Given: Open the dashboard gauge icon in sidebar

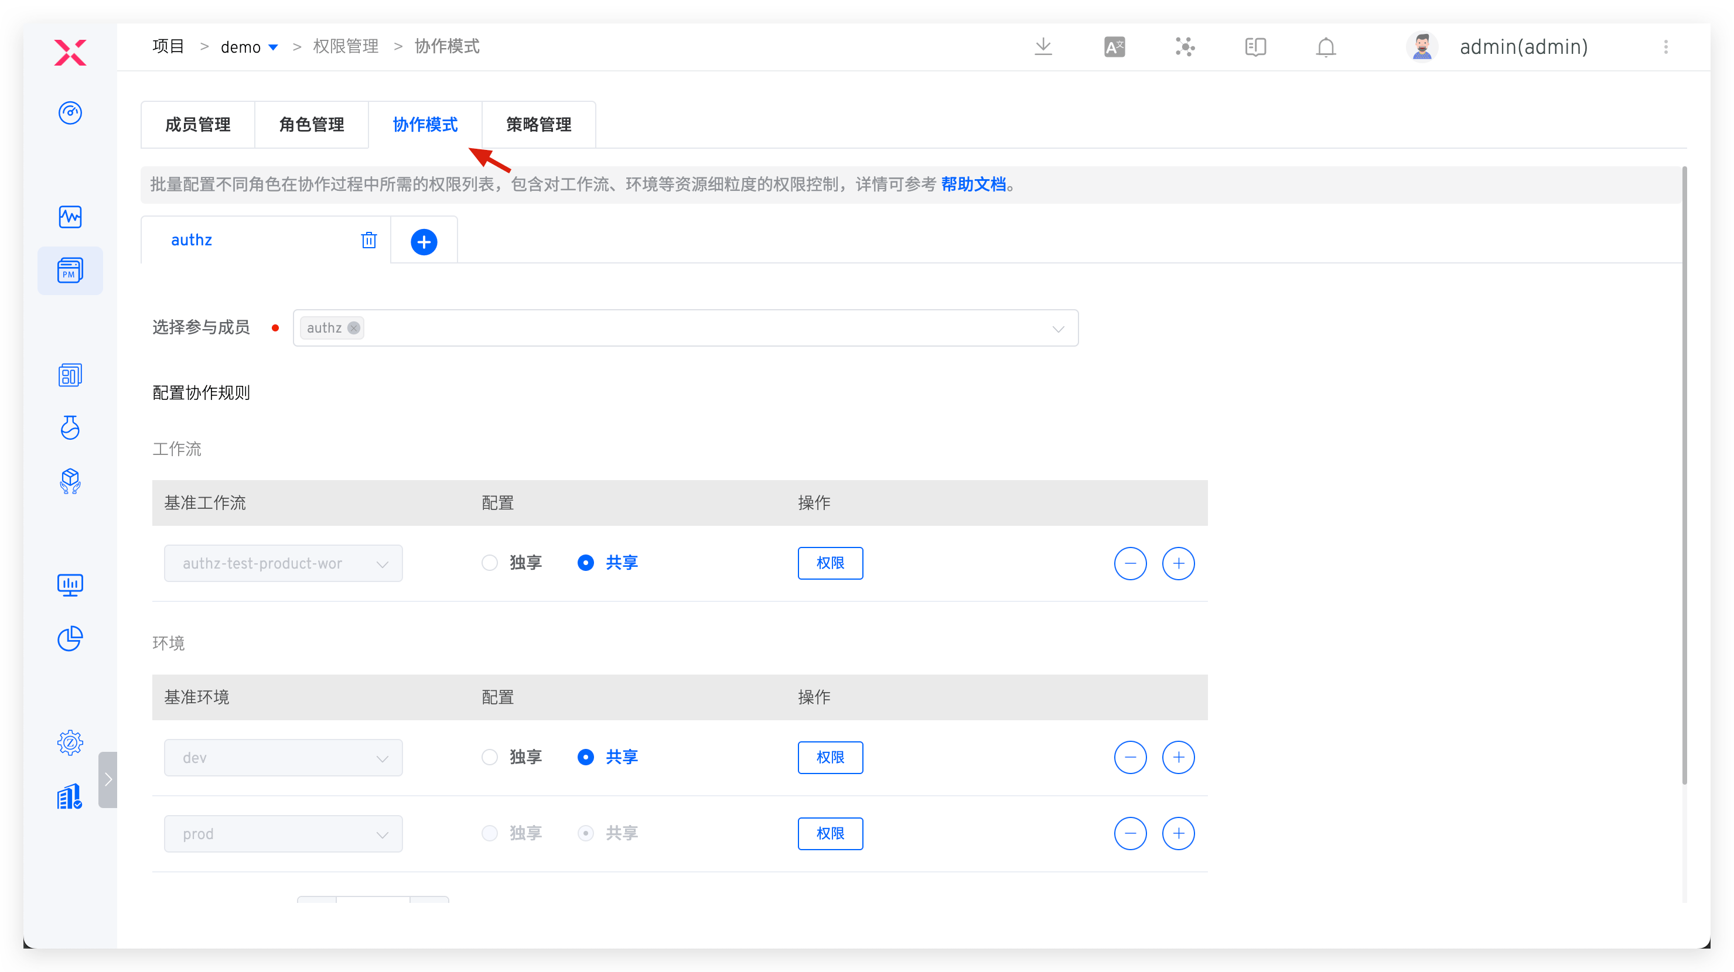Looking at the screenshot, I should 70,113.
